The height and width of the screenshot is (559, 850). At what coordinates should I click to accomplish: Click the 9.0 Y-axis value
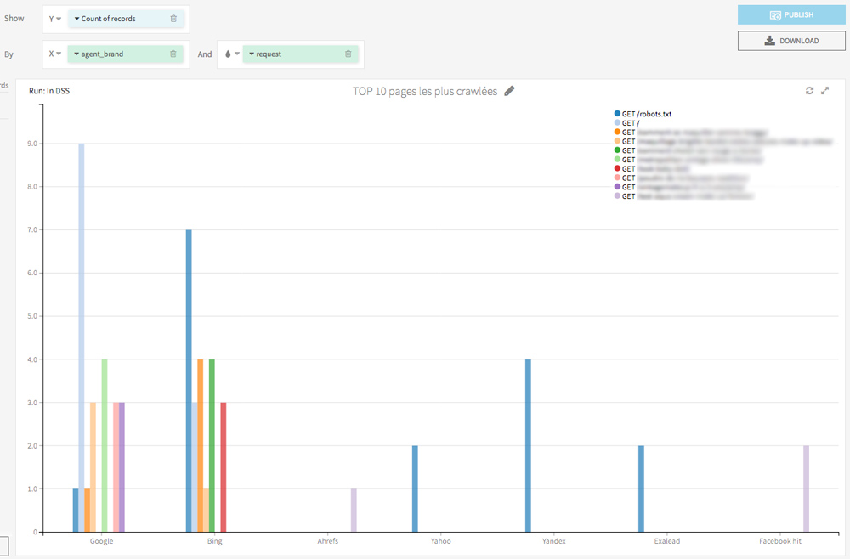click(x=32, y=144)
